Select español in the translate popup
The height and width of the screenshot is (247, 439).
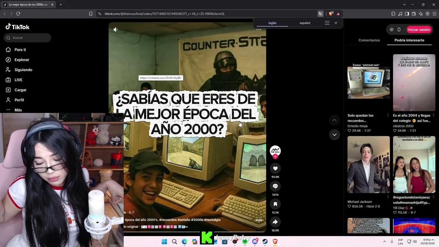pos(305,23)
